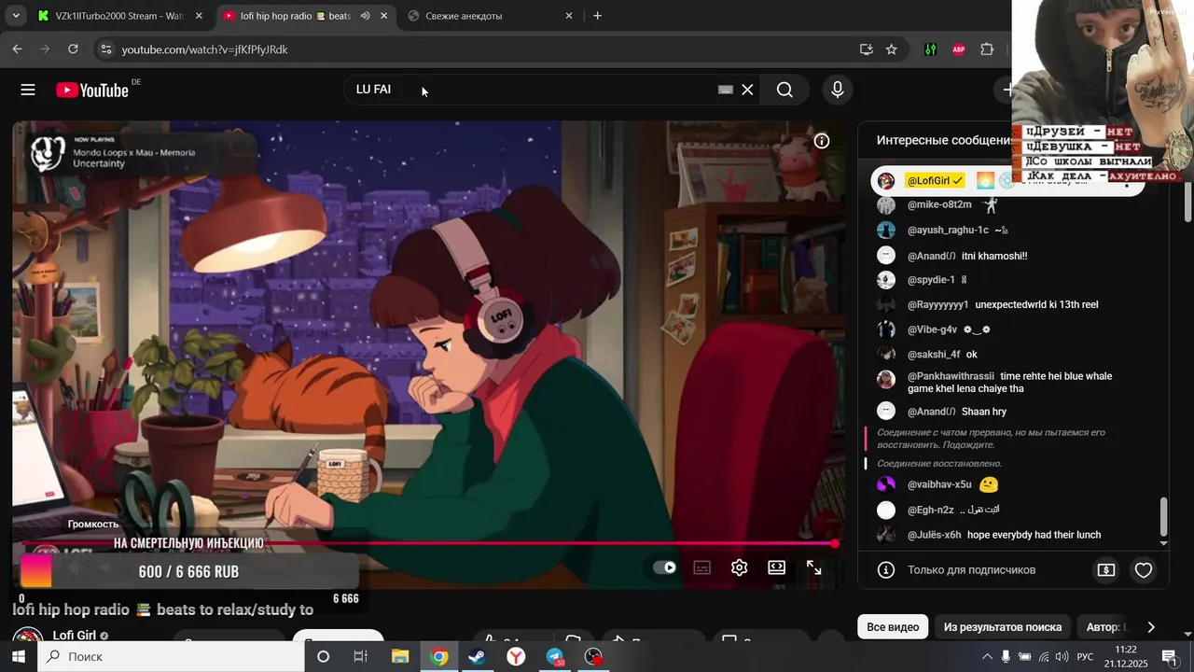Click the taskbar Поиск search box
1194x672 pixels.
171,657
